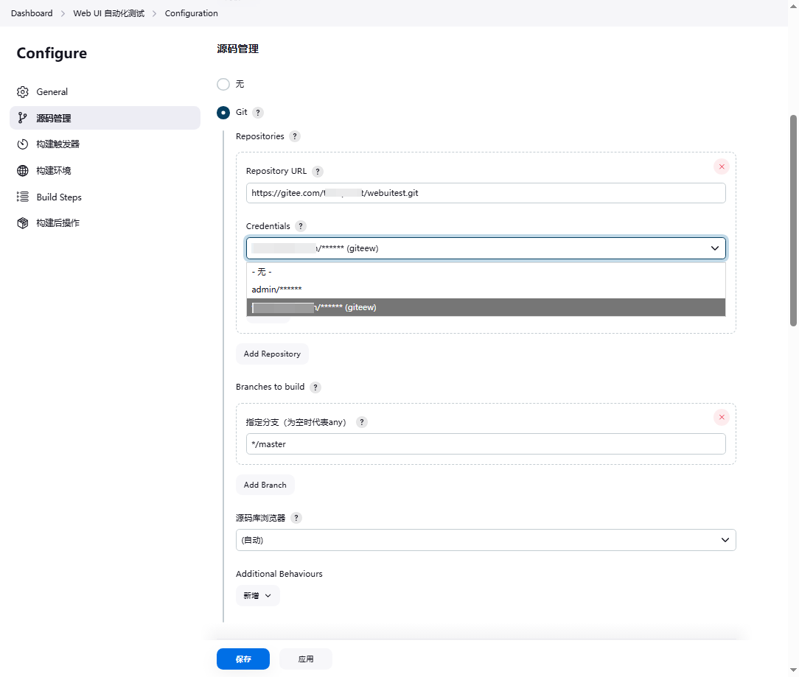Click the 构建后操作 package icon
799x677 pixels.
click(22, 223)
